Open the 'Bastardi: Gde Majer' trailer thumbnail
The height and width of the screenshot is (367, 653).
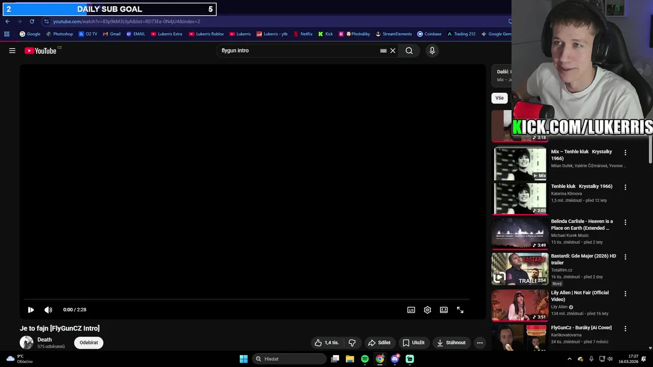(x=519, y=269)
